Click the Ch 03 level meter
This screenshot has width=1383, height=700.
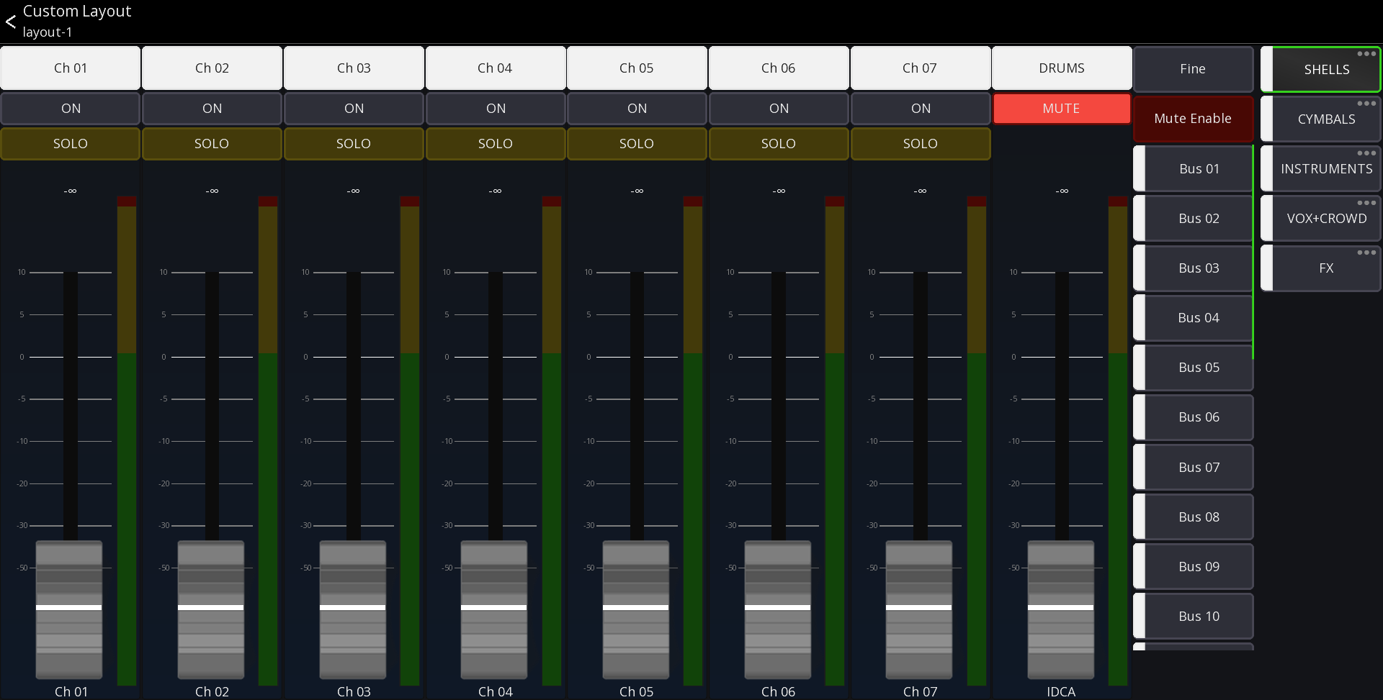[x=410, y=440]
